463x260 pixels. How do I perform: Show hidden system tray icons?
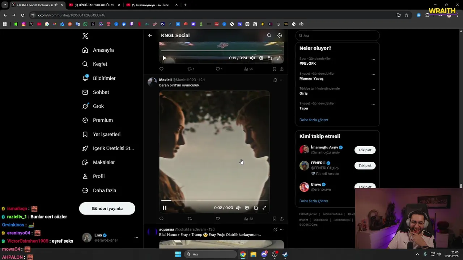pyautogui.click(x=417, y=254)
